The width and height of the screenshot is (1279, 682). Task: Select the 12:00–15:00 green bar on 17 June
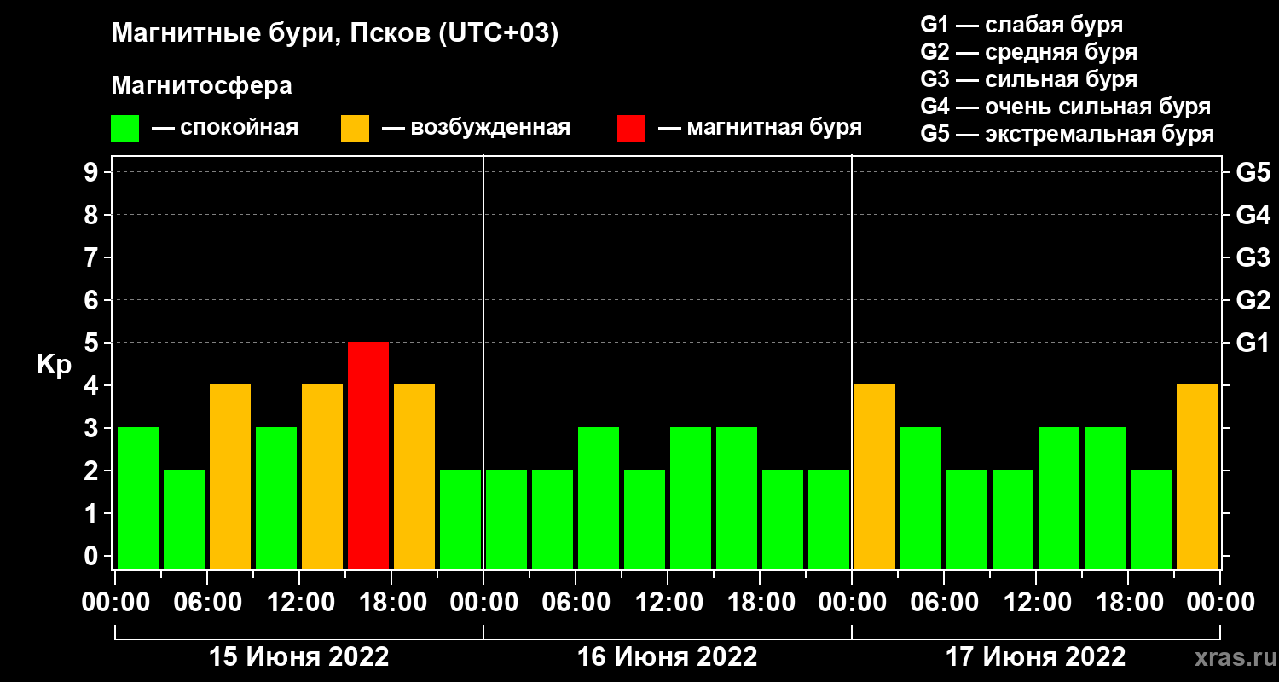point(1059,499)
